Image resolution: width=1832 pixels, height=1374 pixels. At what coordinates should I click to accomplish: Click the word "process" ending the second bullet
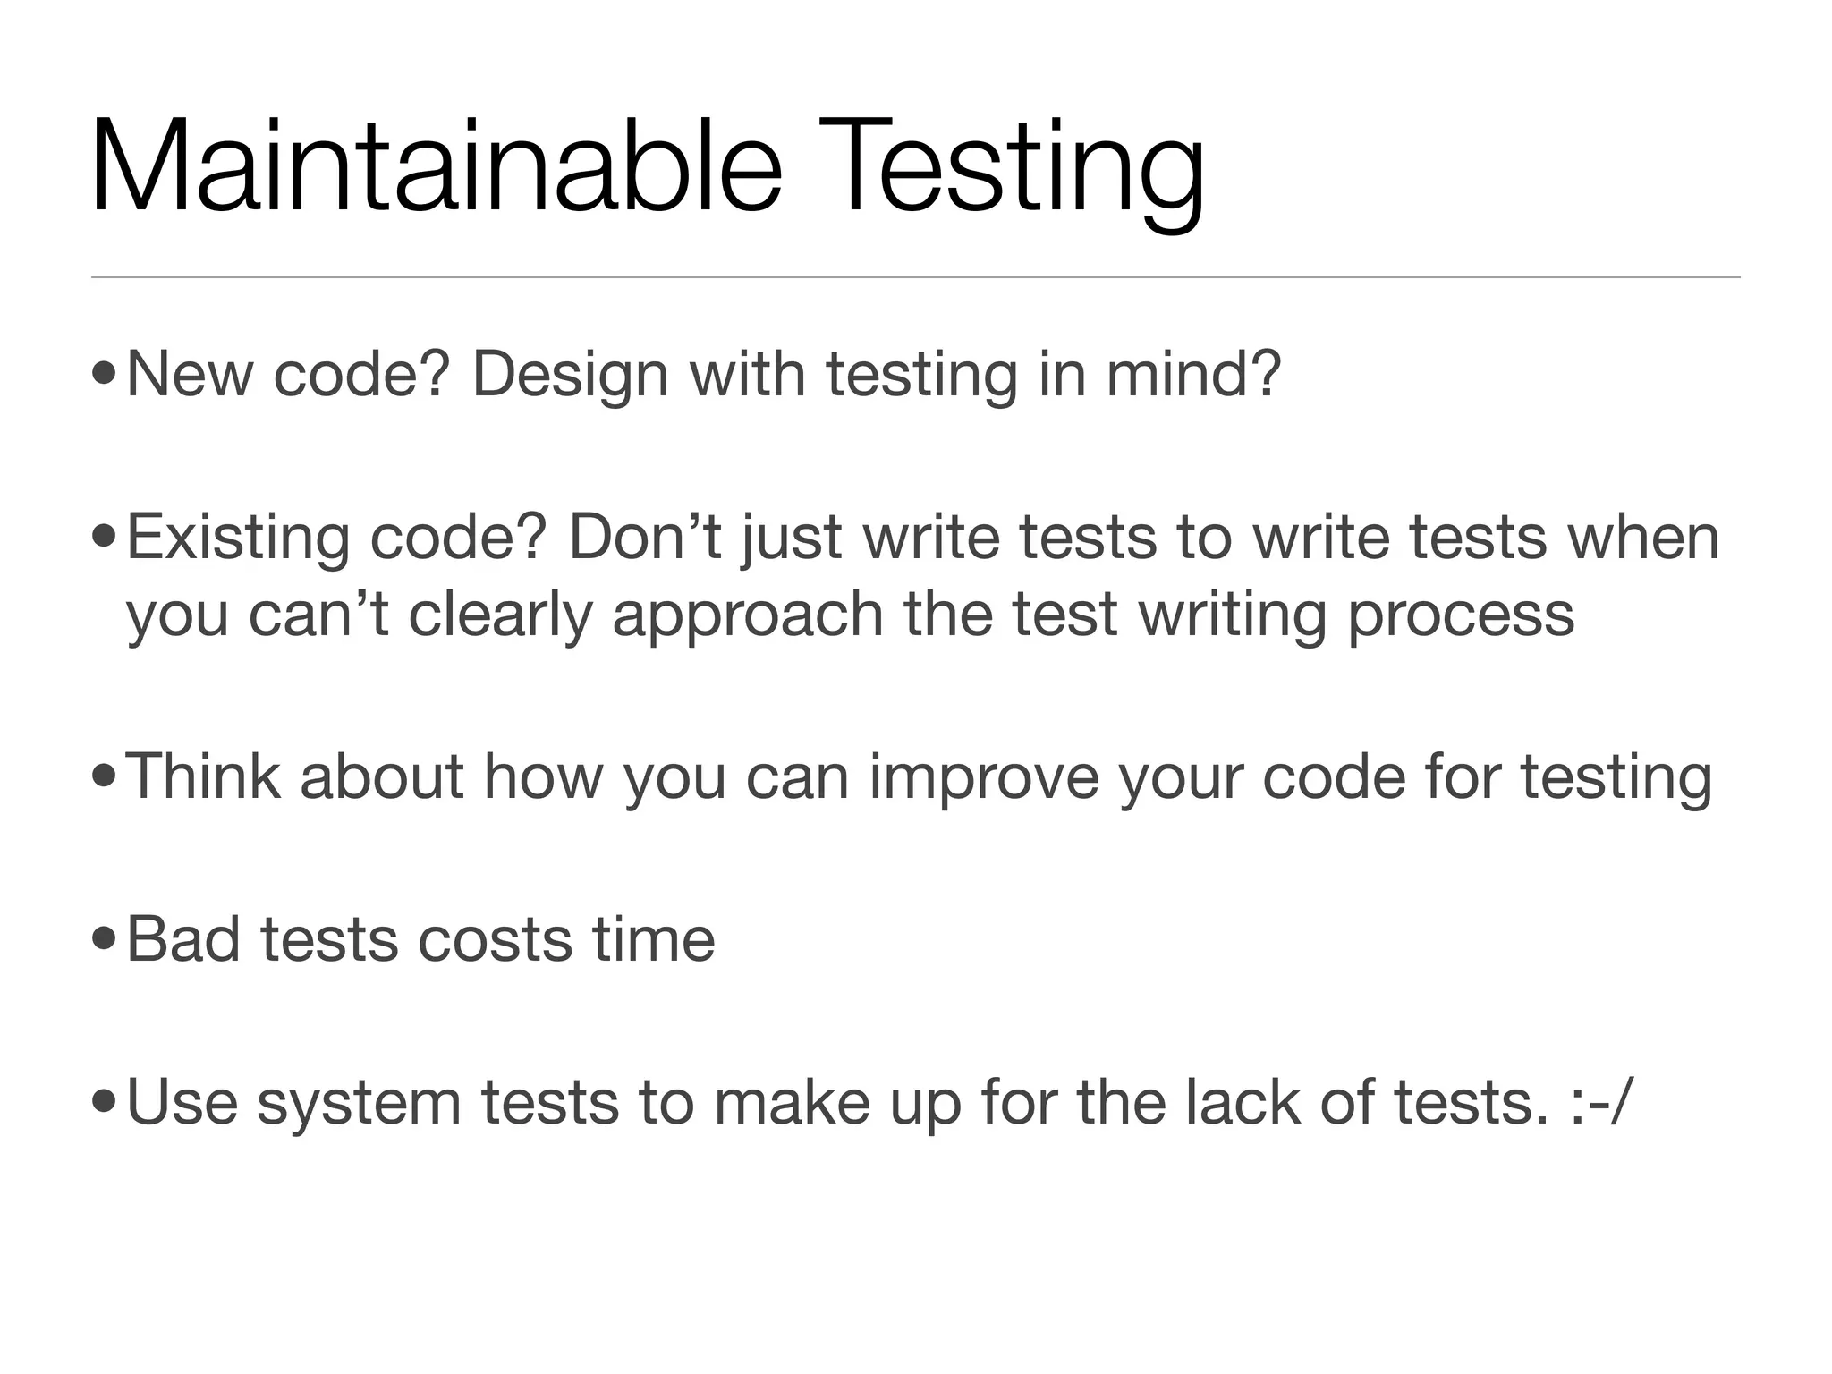tap(1461, 615)
